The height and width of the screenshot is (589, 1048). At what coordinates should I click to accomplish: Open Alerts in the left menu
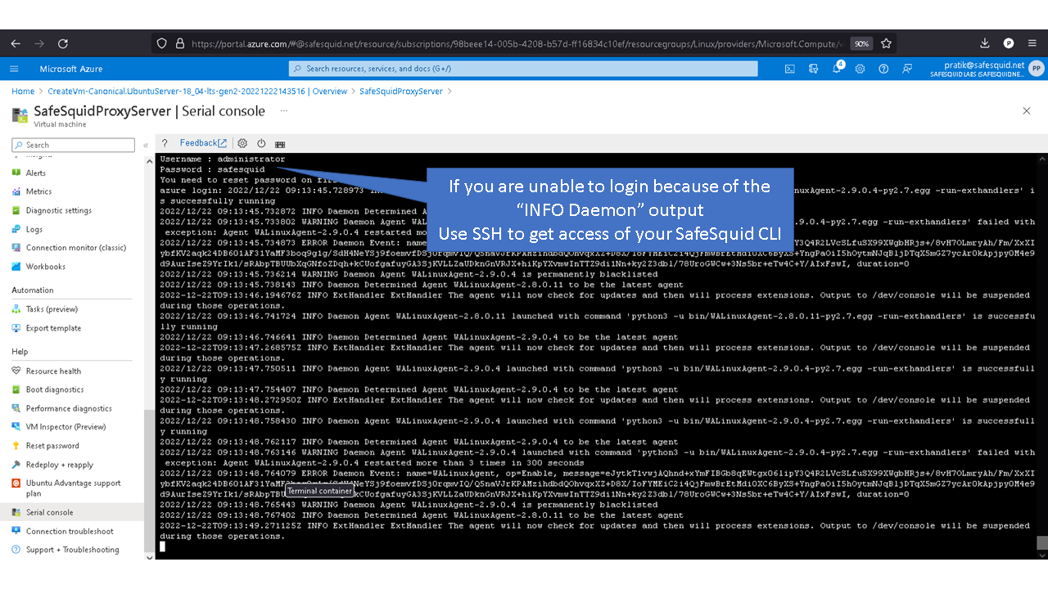point(35,173)
